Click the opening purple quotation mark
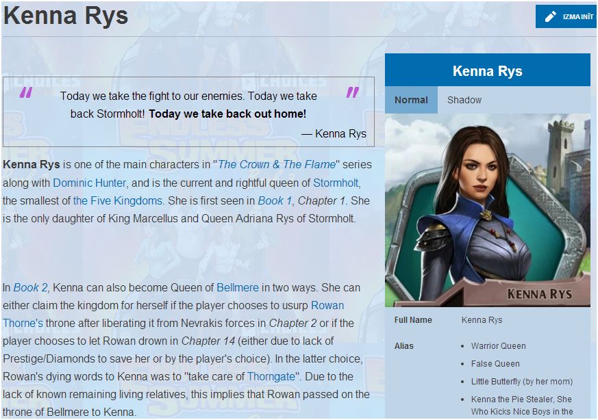 (x=26, y=92)
